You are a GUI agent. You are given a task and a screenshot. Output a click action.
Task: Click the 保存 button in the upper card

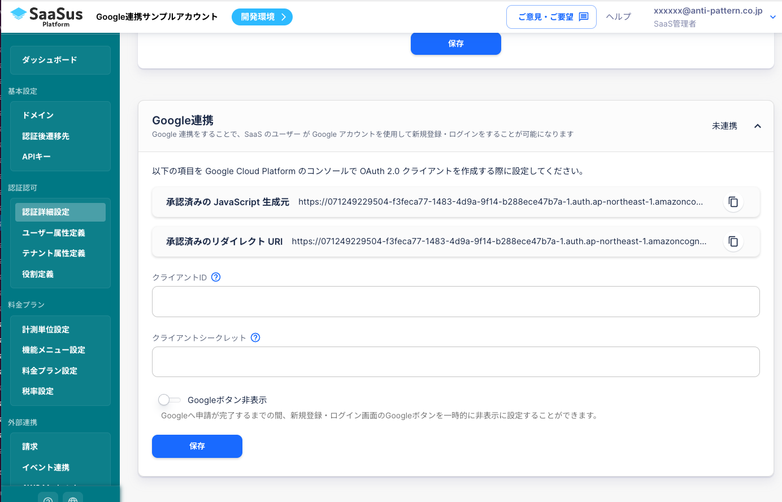tap(456, 44)
